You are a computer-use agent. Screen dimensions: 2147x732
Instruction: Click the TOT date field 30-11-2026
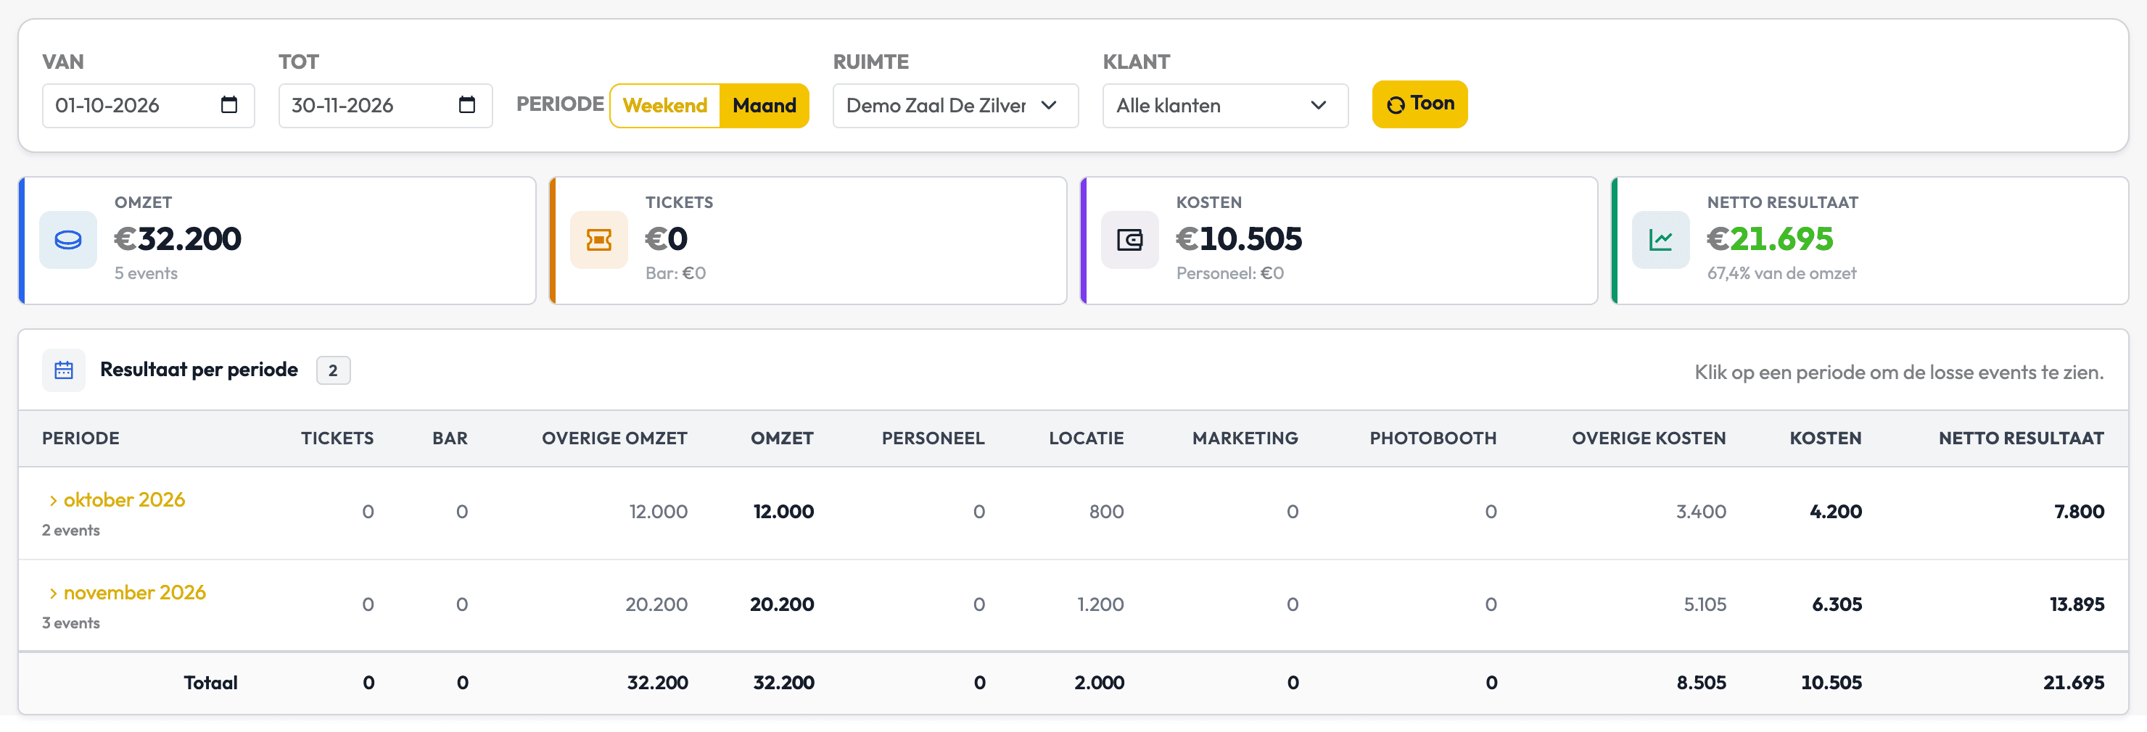[385, 106]
